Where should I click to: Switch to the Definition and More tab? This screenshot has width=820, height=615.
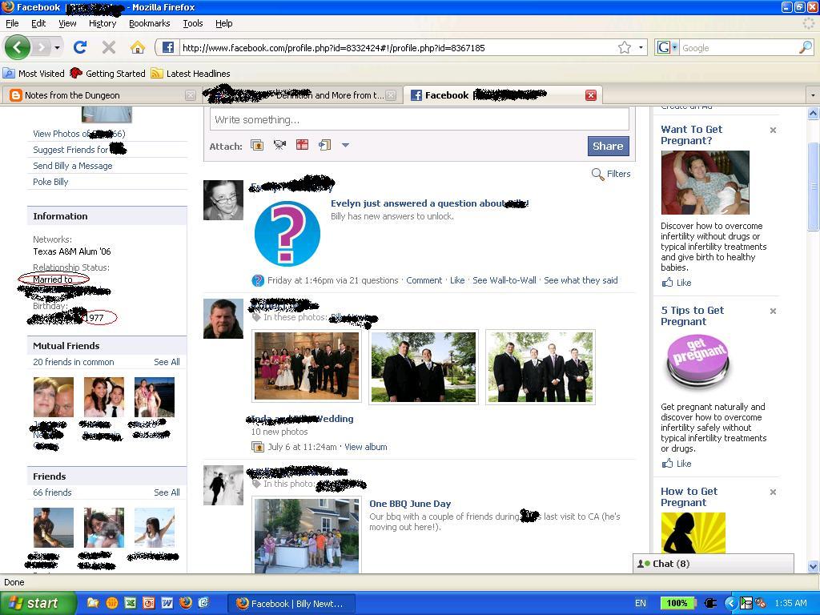pos(301,95)
